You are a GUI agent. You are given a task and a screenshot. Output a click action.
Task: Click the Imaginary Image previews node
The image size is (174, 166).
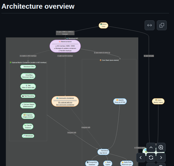pyautogui.click(x=28, y=116)
